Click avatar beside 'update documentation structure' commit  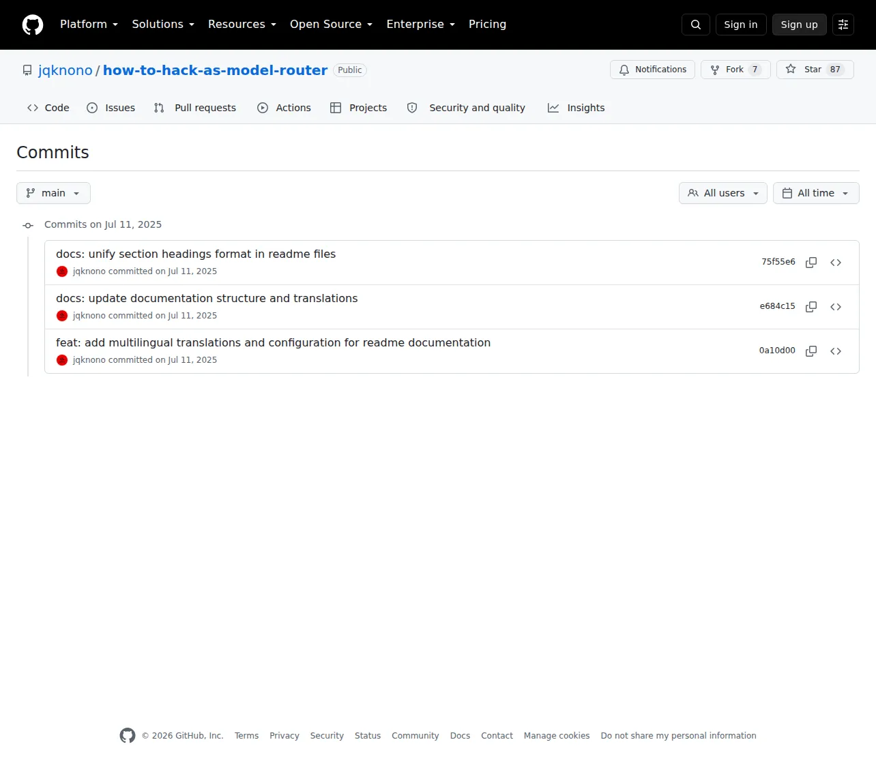[62, 316]
